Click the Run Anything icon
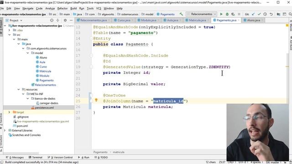The width and height of the screenshot is (292, 164). click(284, 14)
